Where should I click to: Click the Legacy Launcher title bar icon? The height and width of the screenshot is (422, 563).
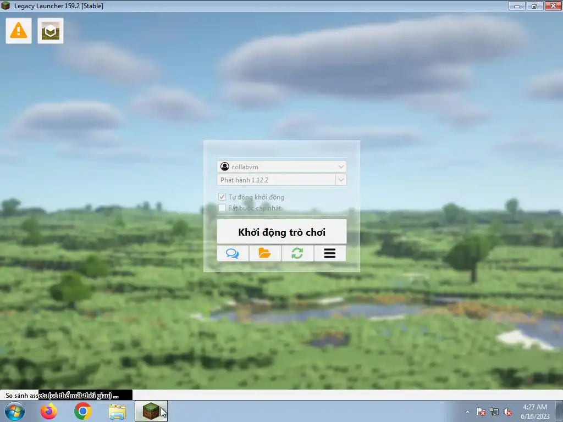5,5
